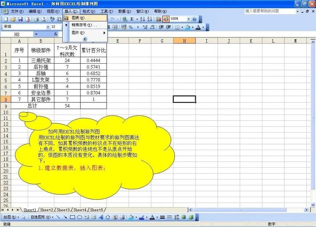316x227 pixels.
Task: Toggle the Drawing toolbar button
Action: click(165, 19)
